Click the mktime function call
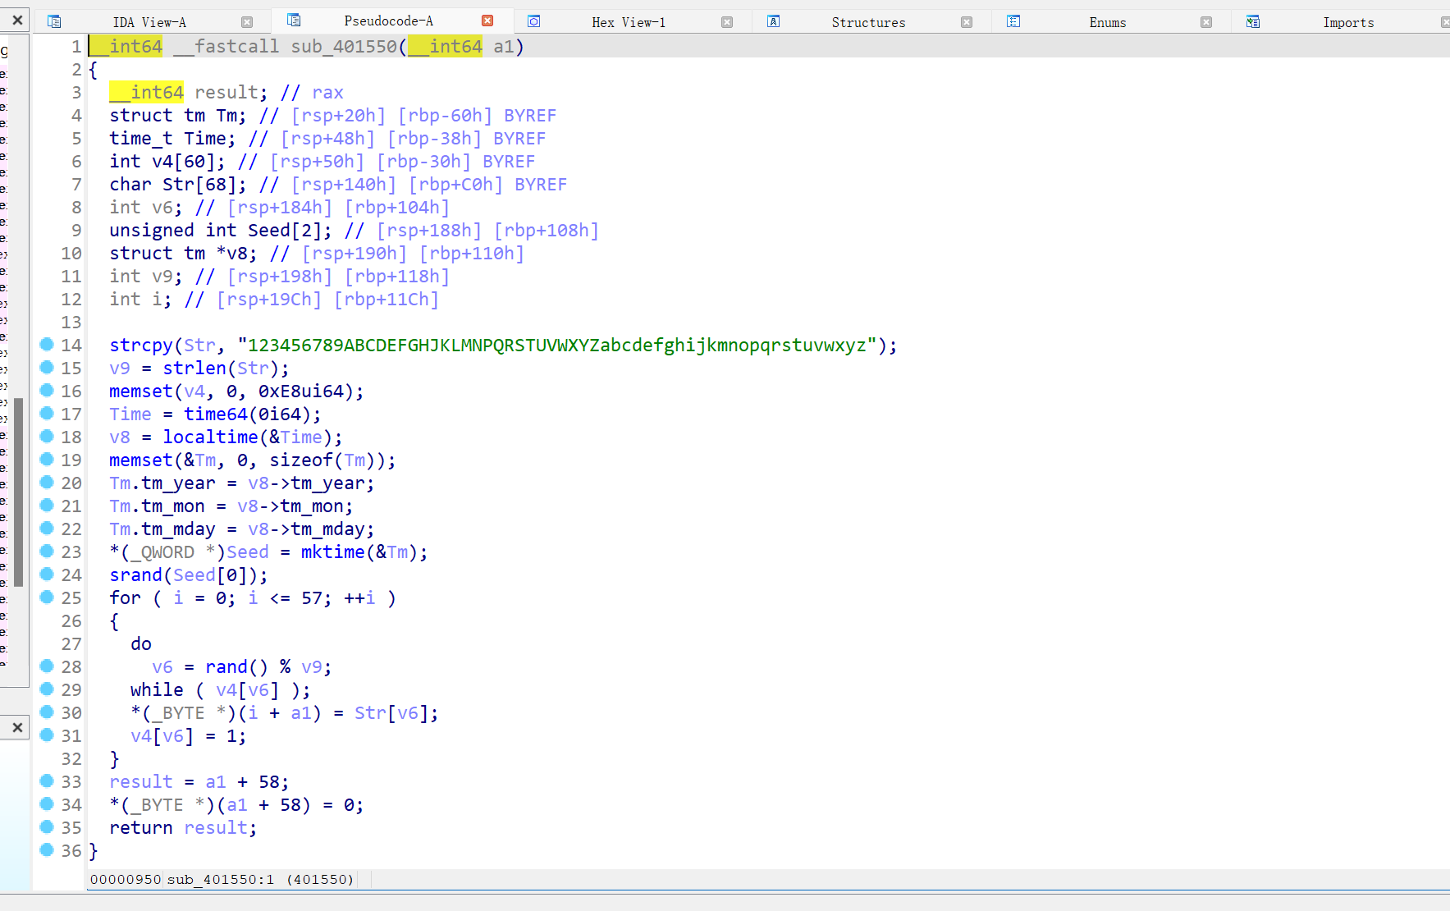Viewport: 1450px width, 911px height. [332, 552]
